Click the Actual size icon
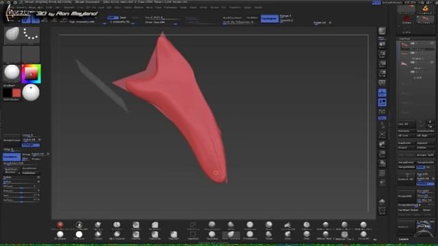 382,64
